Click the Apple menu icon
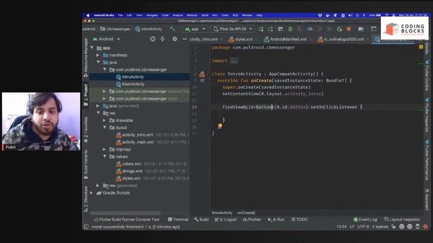Viewport: 433px width, 243px height. [x=88, y=15]
